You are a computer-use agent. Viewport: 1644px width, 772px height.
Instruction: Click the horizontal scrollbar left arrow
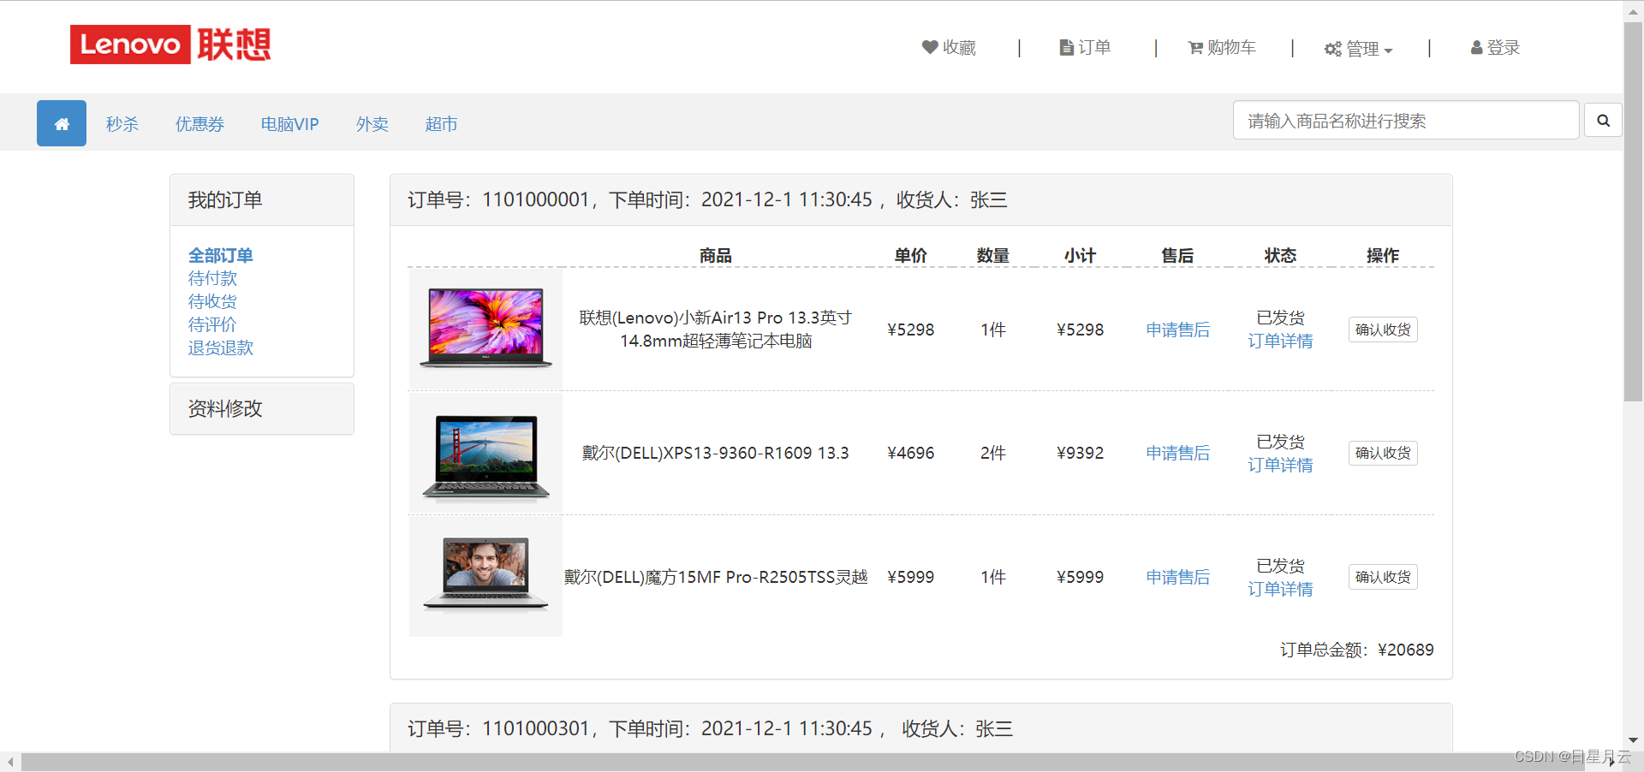coord(9,762)
